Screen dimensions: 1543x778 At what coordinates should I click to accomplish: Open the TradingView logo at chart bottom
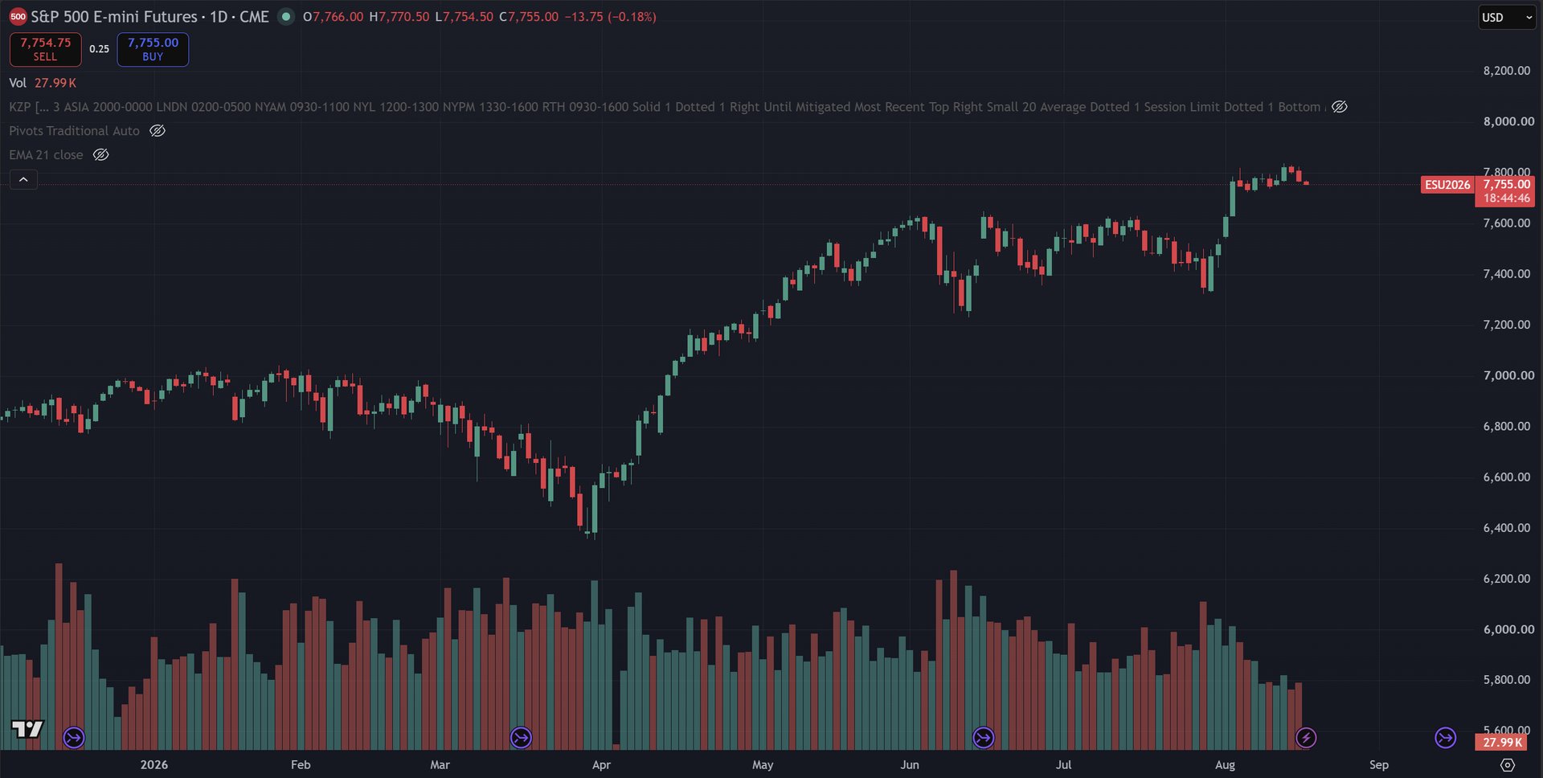pos(27,729)
